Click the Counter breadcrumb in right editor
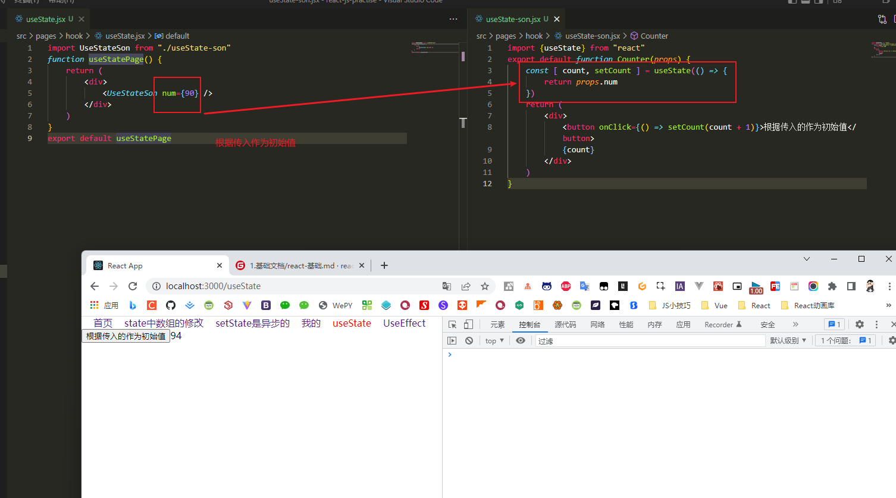Viewport: 896px width, 498px height. (x=649, y=36)
